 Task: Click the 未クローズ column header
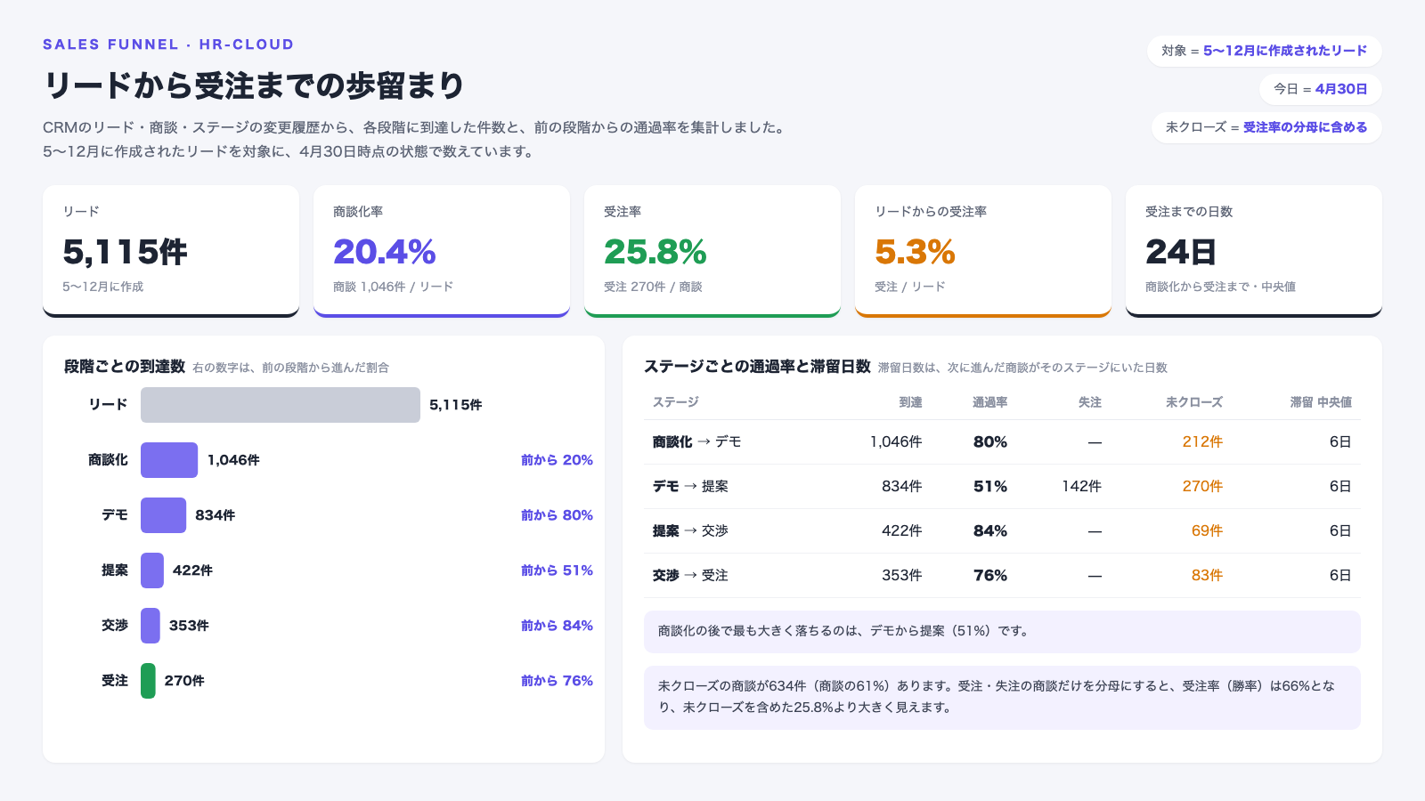point(1193,402)
